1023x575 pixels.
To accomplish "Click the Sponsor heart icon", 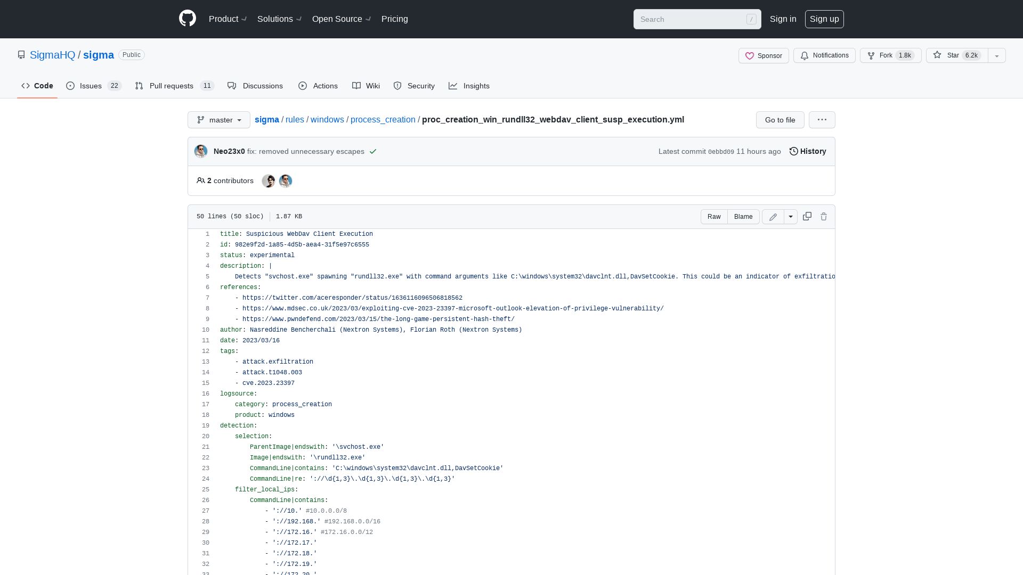I will [x=750, y=55].
